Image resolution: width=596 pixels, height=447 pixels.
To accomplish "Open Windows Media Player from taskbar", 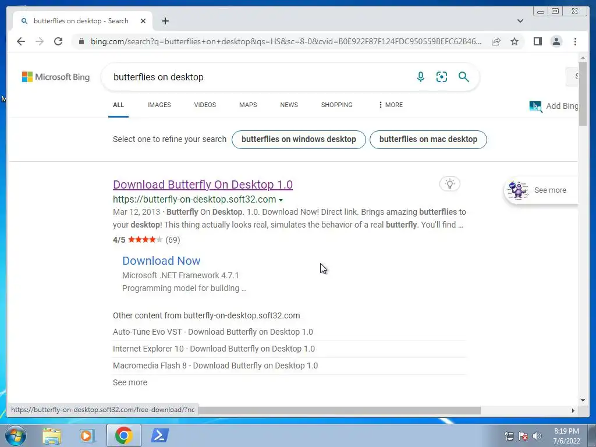I will point(87,435).
